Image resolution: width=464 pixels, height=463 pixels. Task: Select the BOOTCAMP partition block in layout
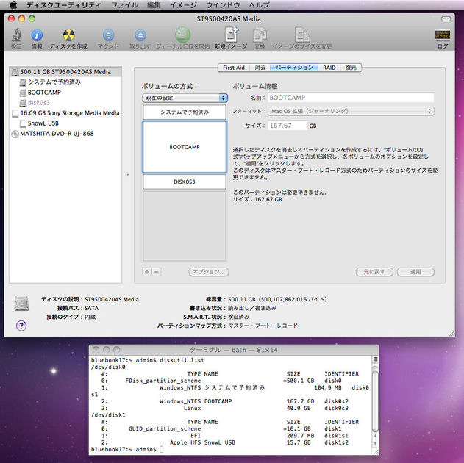coord(185,147)
